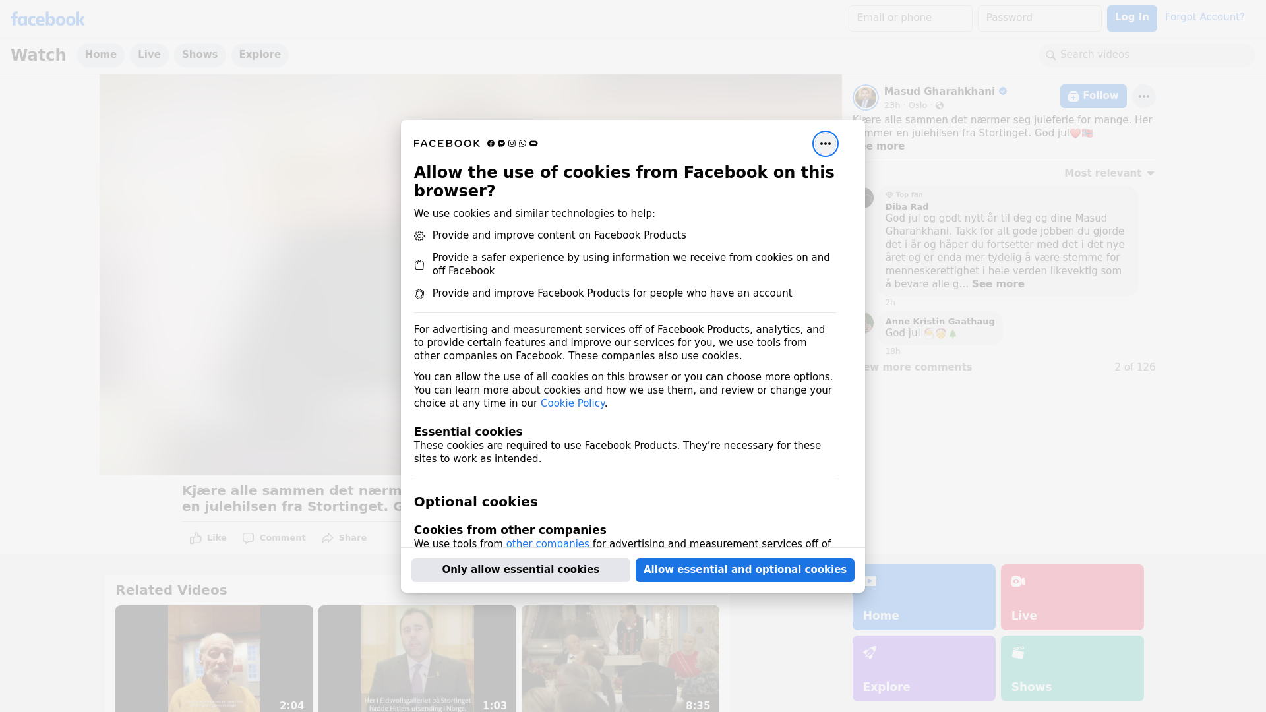Open the Home tile in Watch shortcuts
This screenshot has height=712, width=1266.
(x=924, y=597)
